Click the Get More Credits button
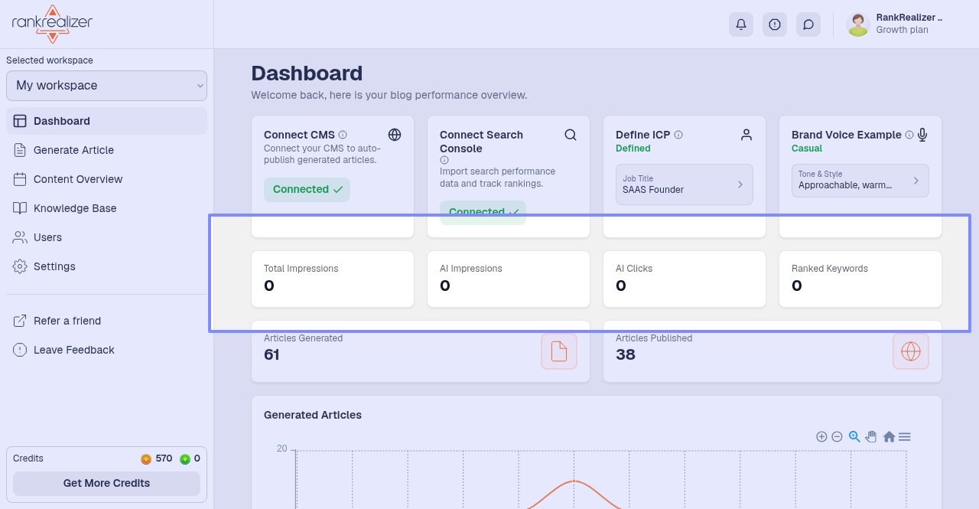The image size is (979, 509). pos(106,484)
